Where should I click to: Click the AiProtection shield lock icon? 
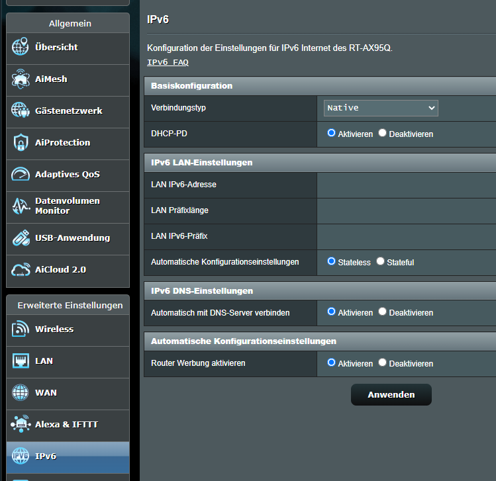[21, 142]
